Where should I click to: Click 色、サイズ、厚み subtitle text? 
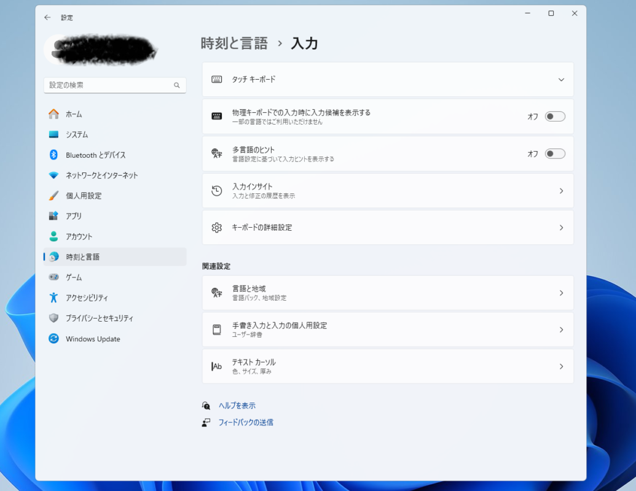coord(252,371)
